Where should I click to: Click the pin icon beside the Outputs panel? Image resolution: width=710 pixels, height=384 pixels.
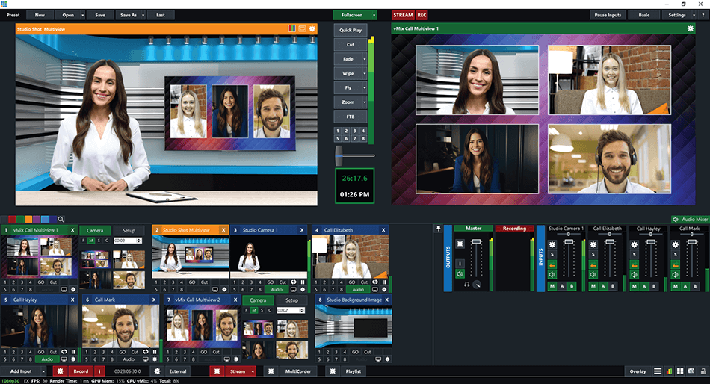click(438, 228)
